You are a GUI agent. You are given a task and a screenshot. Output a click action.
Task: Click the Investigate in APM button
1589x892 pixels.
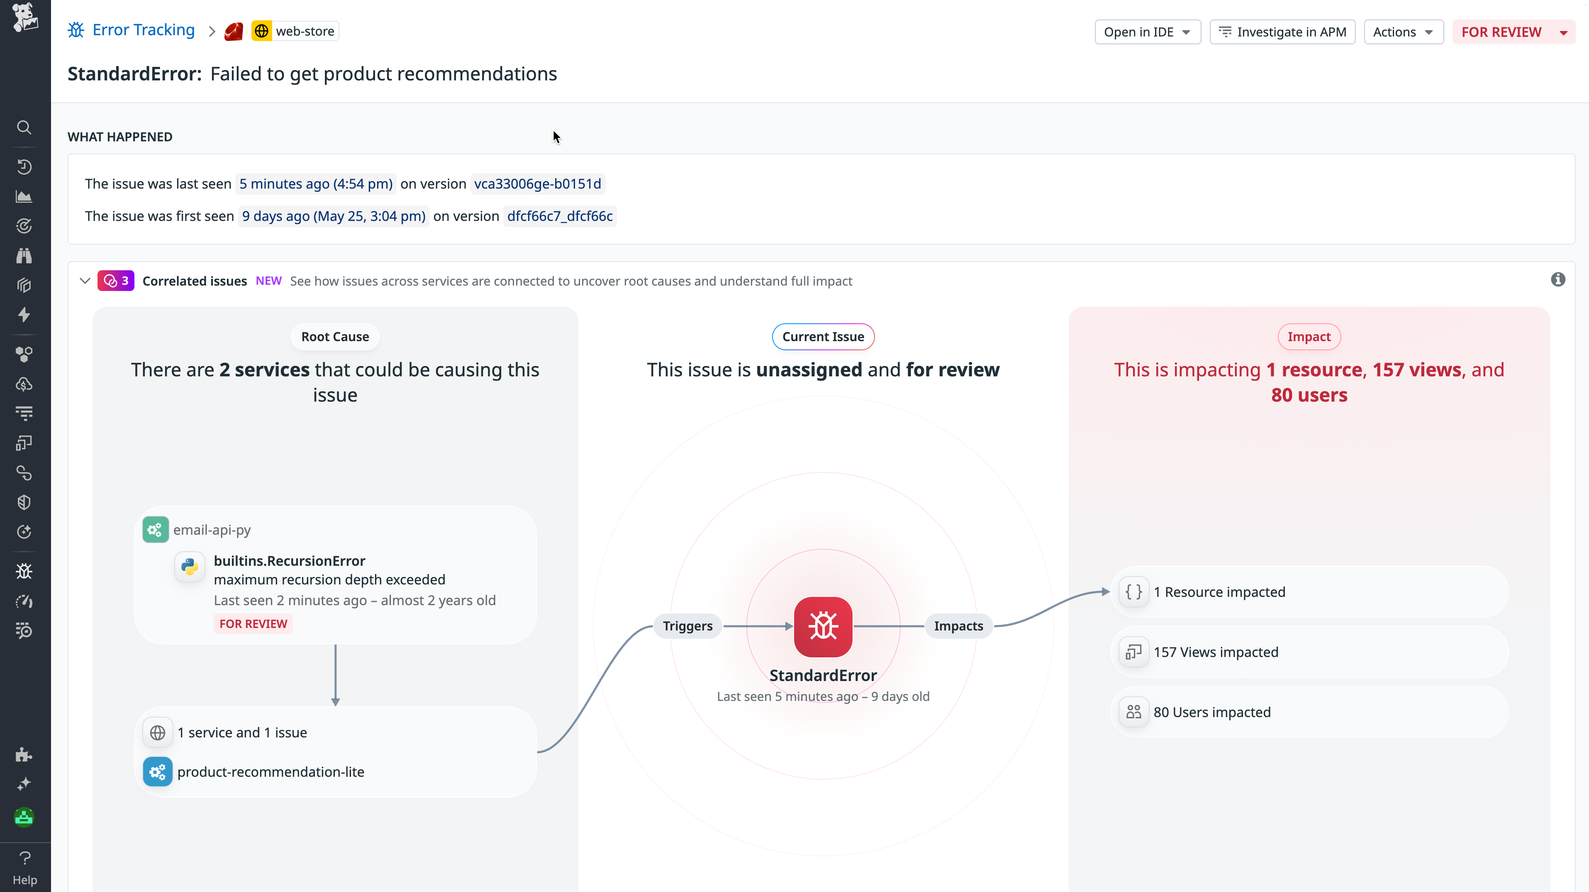1282,32
